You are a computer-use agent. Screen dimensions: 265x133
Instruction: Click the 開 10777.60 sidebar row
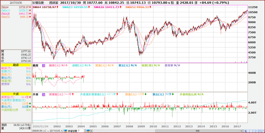pos(16,51)
